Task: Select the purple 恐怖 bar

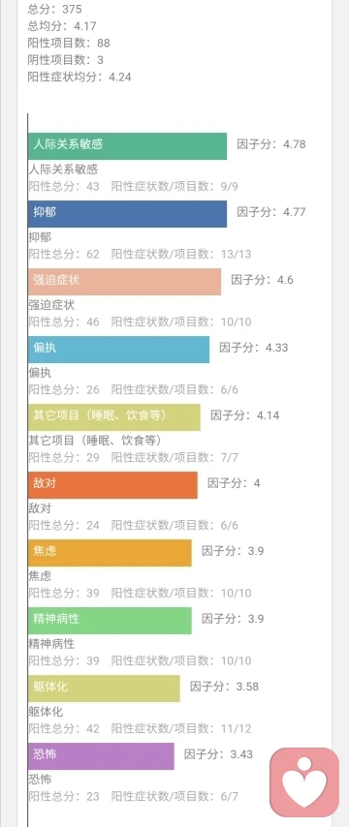Action: point(101,756)
